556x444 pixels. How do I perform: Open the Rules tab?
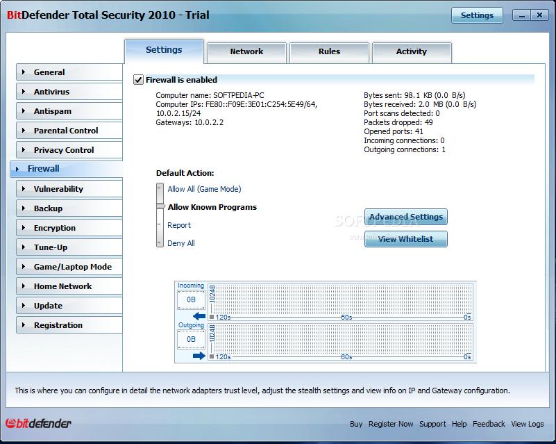point(329,51)
